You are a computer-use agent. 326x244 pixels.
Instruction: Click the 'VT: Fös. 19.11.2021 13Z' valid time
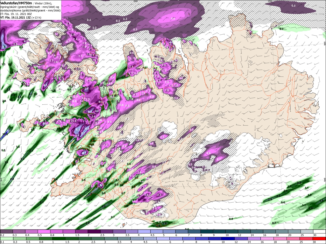click(x=16, y=18)
